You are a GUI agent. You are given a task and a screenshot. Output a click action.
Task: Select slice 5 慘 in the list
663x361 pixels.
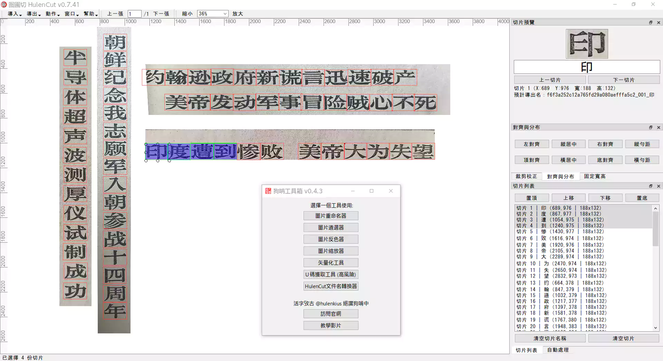pyautogui.click(x=584, y=232)
